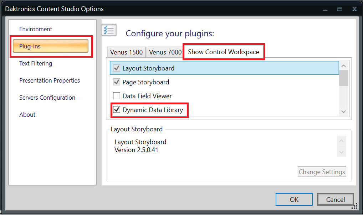363x215 pixels.
Task: Click the plugin list scrollbar thumb
Action: [x=343, y=78]
